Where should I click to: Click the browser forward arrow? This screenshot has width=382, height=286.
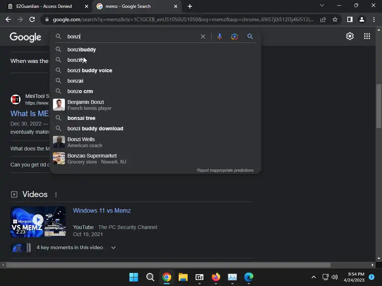pyautogui.click(x=20, y=19)
